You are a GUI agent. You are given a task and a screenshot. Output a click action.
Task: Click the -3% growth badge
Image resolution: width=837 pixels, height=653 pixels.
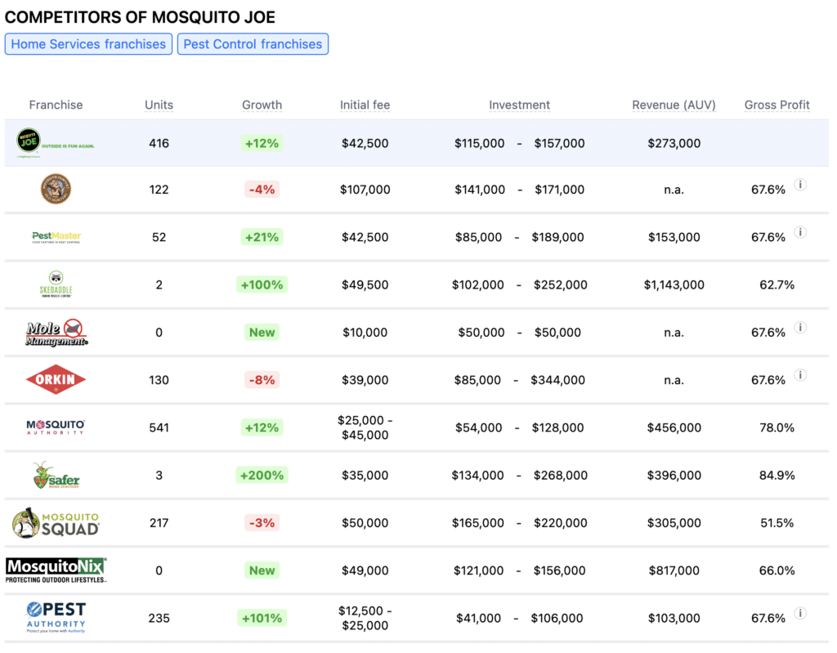point(262,523)
